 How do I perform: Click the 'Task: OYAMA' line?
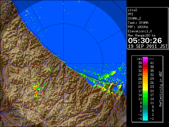[138, 23]
